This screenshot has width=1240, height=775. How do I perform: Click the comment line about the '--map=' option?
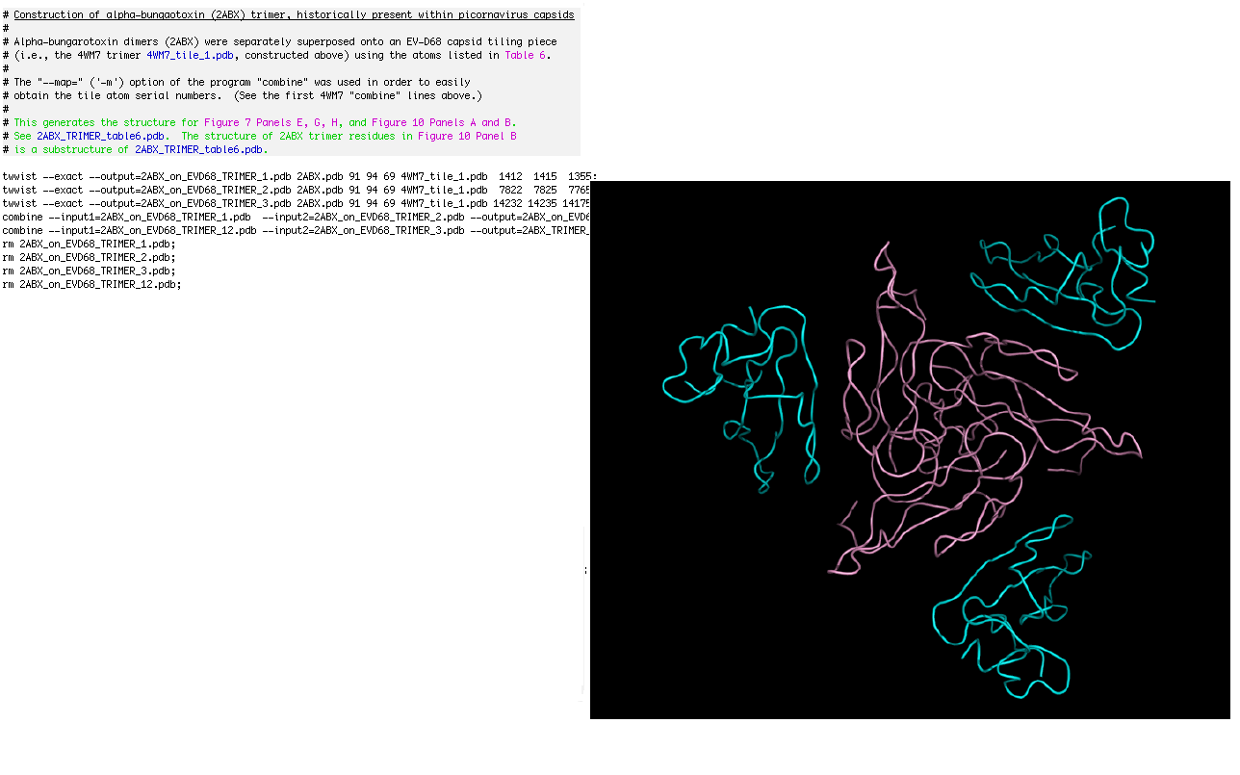click(236, 82)
